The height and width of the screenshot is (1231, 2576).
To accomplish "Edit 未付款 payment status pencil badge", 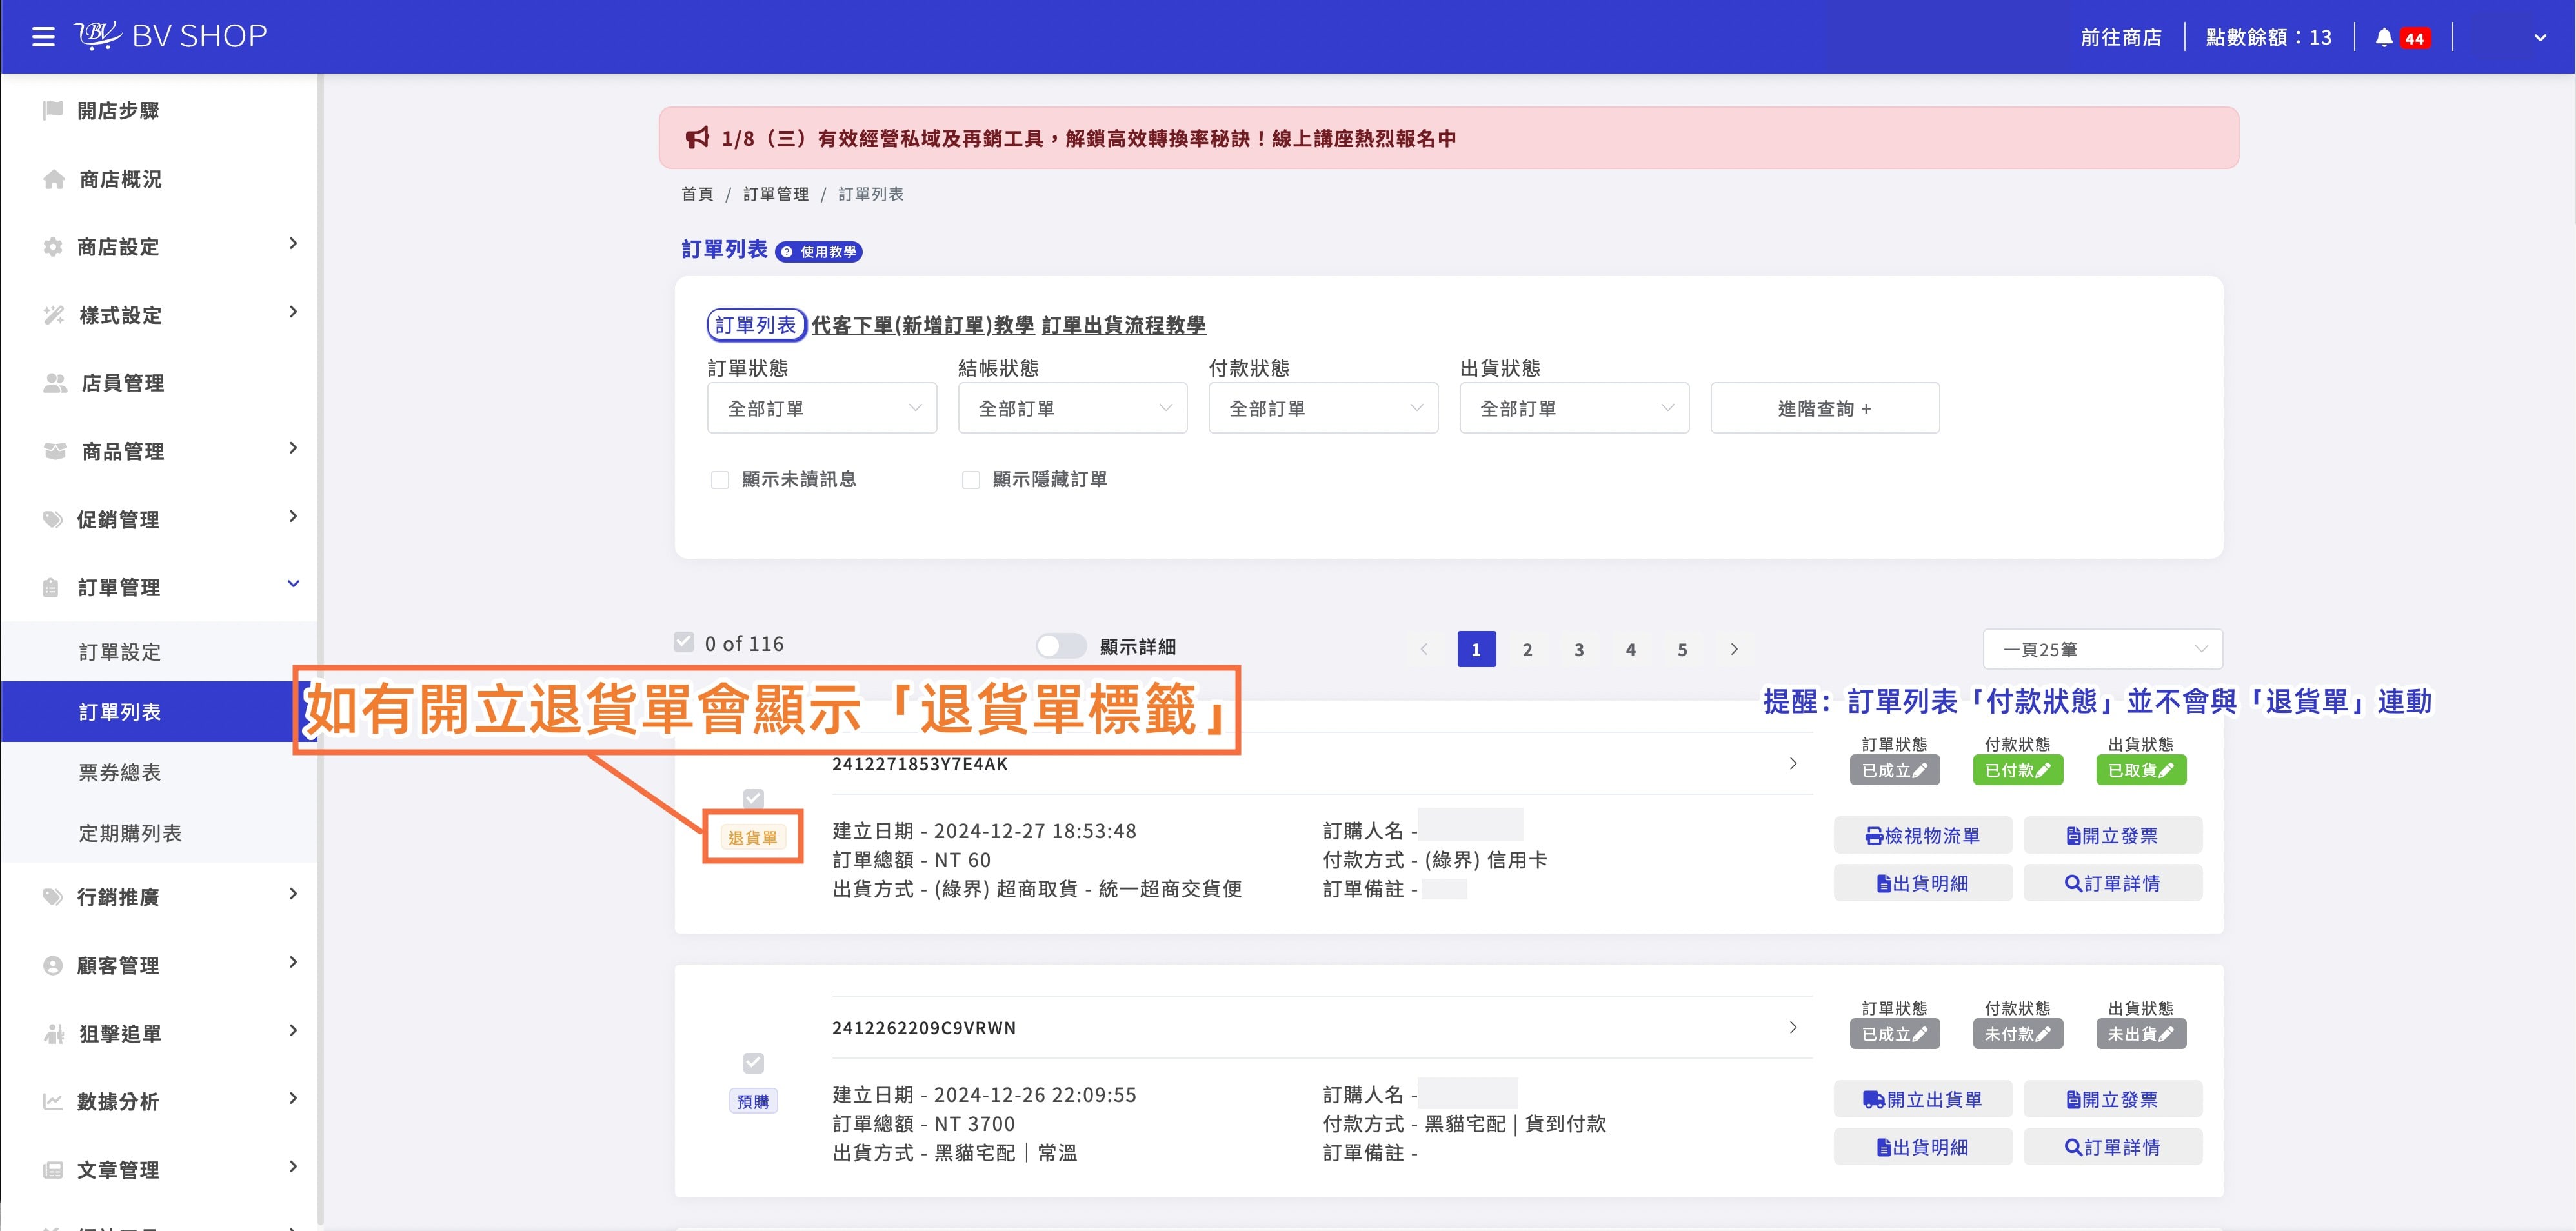I will tap(2017, 1034).
